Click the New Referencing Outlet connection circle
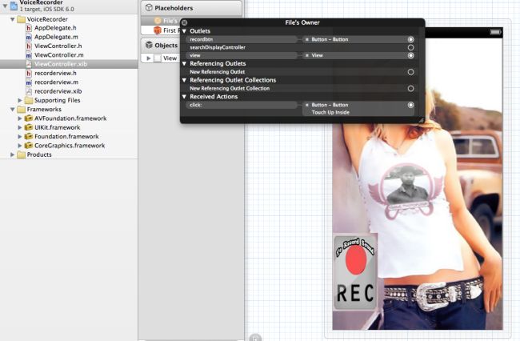The image size is (520, 341). coord(410,72)
